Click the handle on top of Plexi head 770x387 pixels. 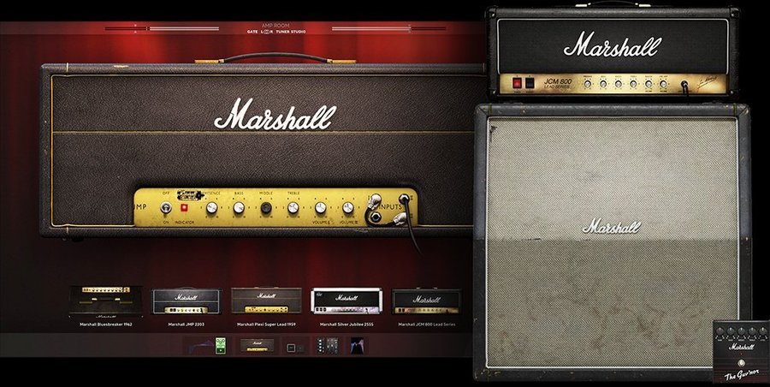coord(275,57)
